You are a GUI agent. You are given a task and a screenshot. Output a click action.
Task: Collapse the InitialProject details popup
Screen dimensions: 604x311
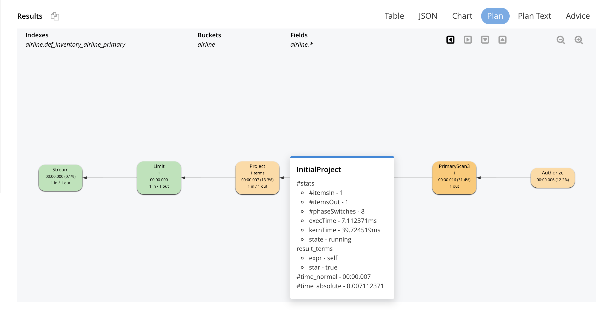tap(319, 169)
